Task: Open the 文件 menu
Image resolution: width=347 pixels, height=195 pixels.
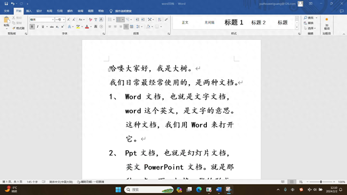Action: (7, 11)
